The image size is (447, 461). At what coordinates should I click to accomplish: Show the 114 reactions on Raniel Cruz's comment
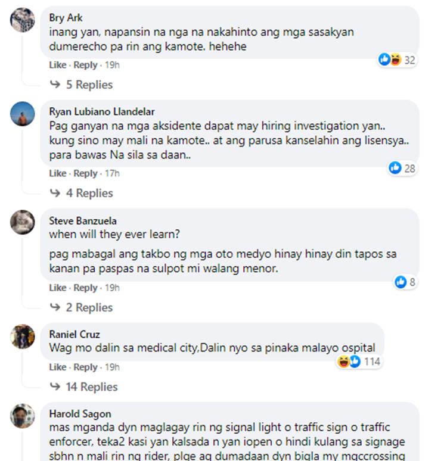click(359, 362)
